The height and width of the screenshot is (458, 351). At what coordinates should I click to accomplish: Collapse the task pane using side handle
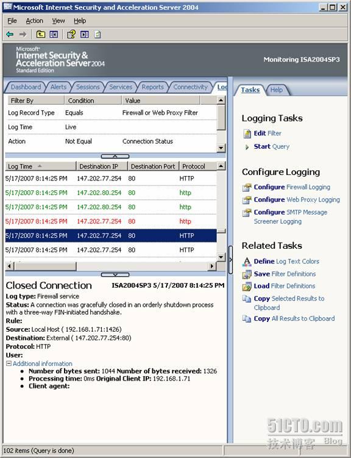coord(230,260)
